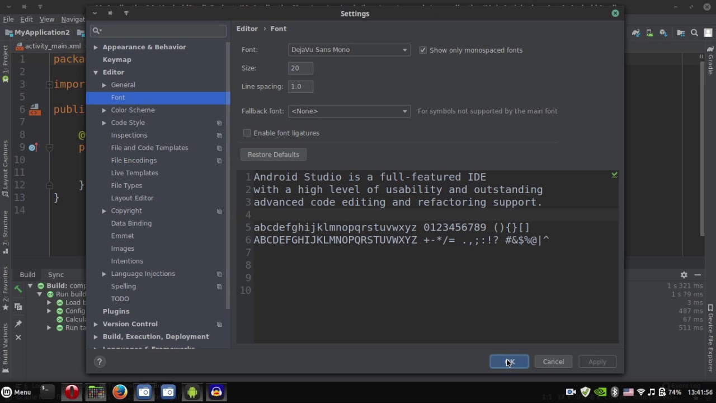The height and width of the screenshot is (403, 716).
Task: Toggle Show only monospaced fonts checkbox
Action: [423, 50]
